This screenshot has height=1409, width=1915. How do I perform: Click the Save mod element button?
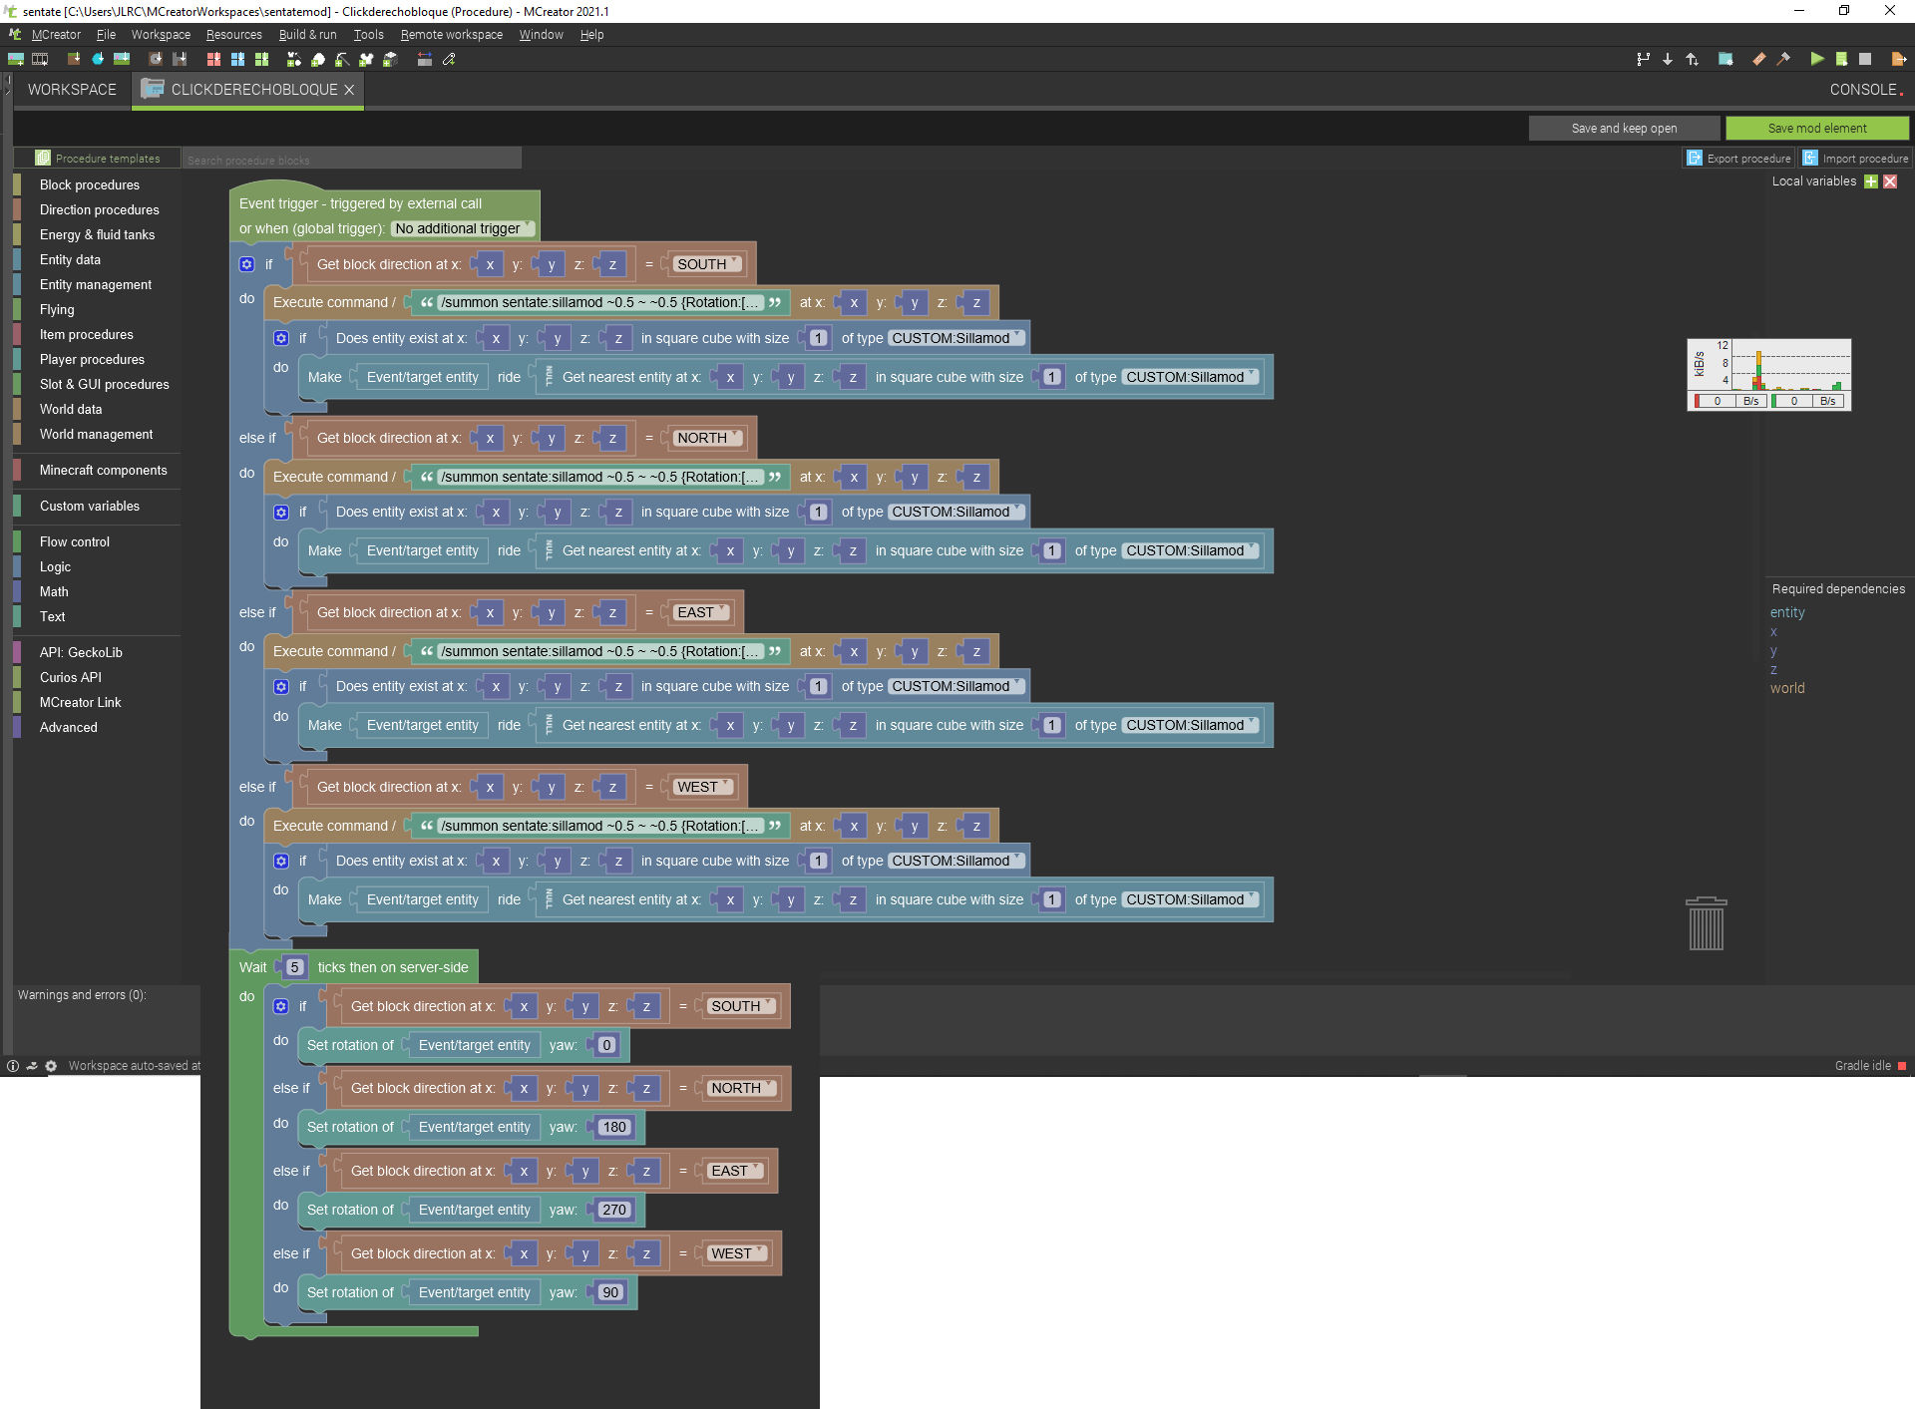(1817, 128)
